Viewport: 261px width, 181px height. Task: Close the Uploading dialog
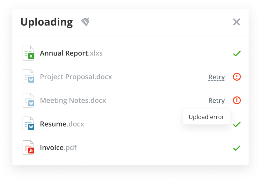pos(237,22)
